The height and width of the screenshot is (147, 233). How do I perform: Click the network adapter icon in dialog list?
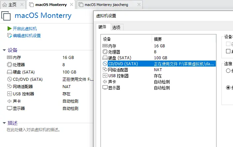click(x=105, y=70)
